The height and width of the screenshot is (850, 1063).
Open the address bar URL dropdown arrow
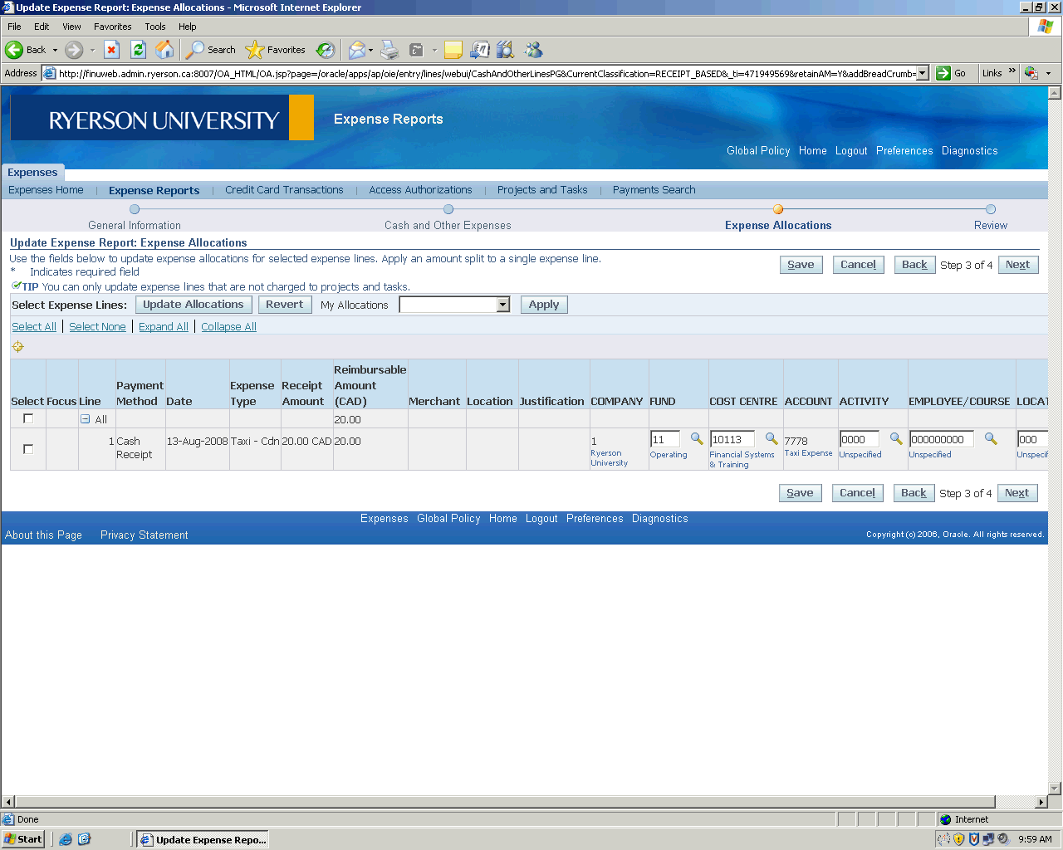(922, 73)
